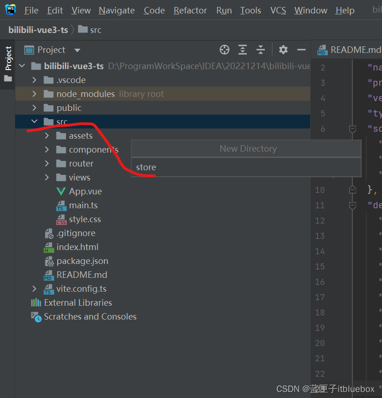Select the .vscode folder row

click(x=163, y=80)
